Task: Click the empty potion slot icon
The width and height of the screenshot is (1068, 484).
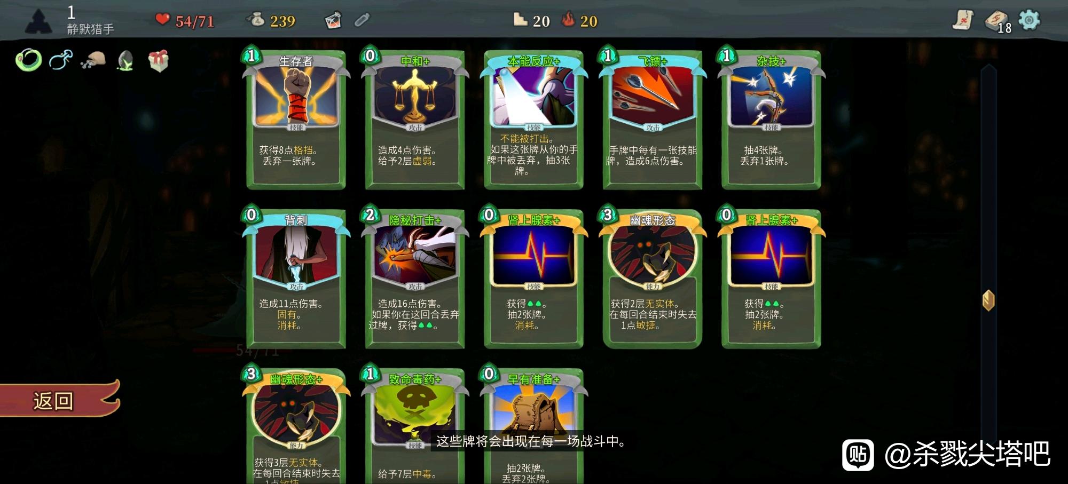Action: (x=362, y=20)
